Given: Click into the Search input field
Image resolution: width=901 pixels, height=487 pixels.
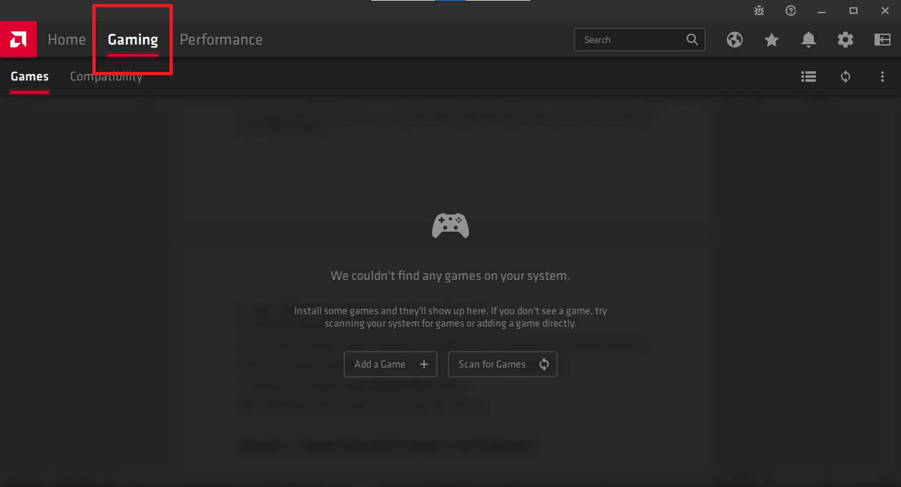Looking at the screenshot, I should pos(630,40).
